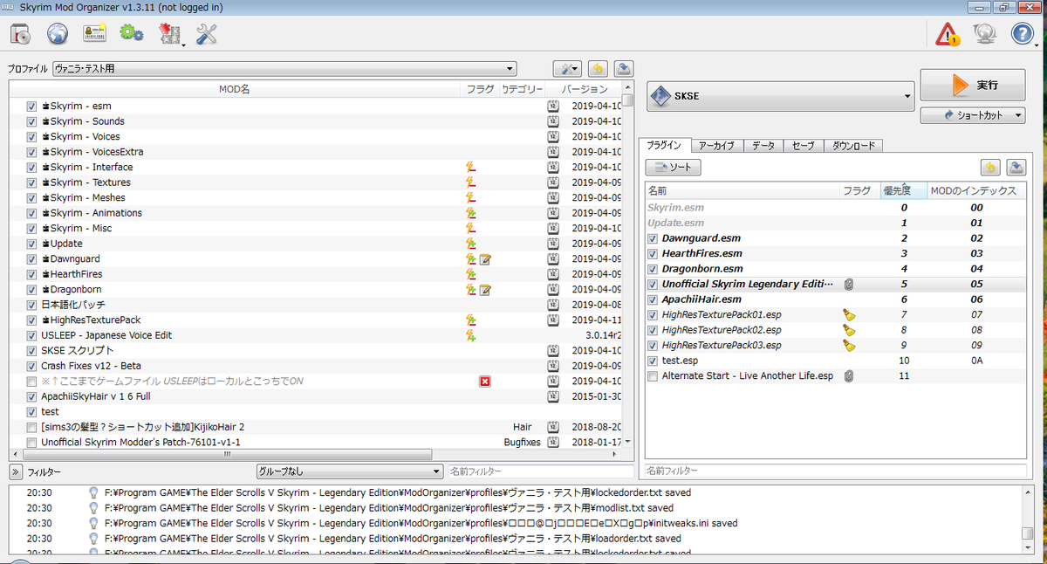Click the ソート sort button
Viewport: 1047px width, 564px height.
tap(673, 167)
